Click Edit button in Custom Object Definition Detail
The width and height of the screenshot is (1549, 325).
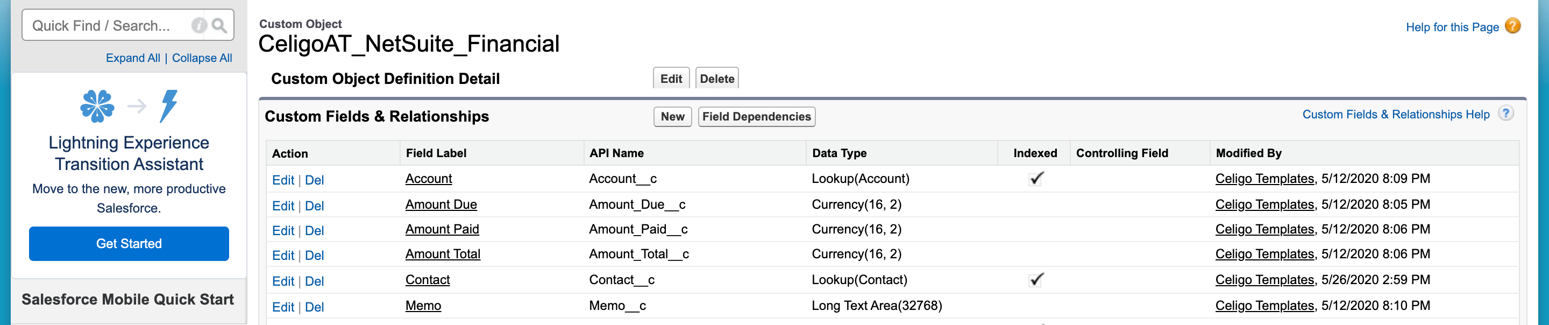point(671,78)
